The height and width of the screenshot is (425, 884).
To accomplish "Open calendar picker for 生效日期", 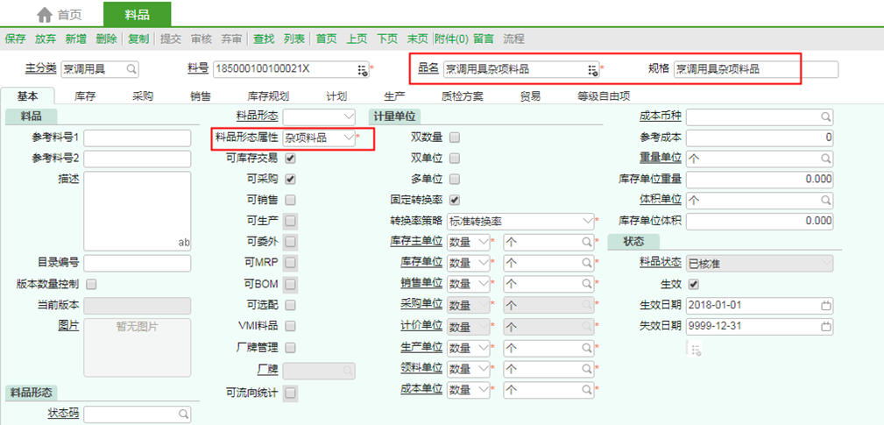I will coord(825,306).
